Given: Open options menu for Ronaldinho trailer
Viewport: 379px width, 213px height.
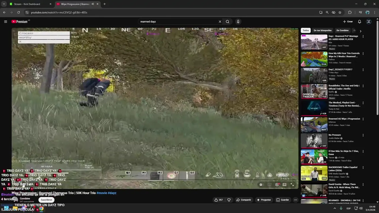Looking at the screenshot, I should click(363, 86).
